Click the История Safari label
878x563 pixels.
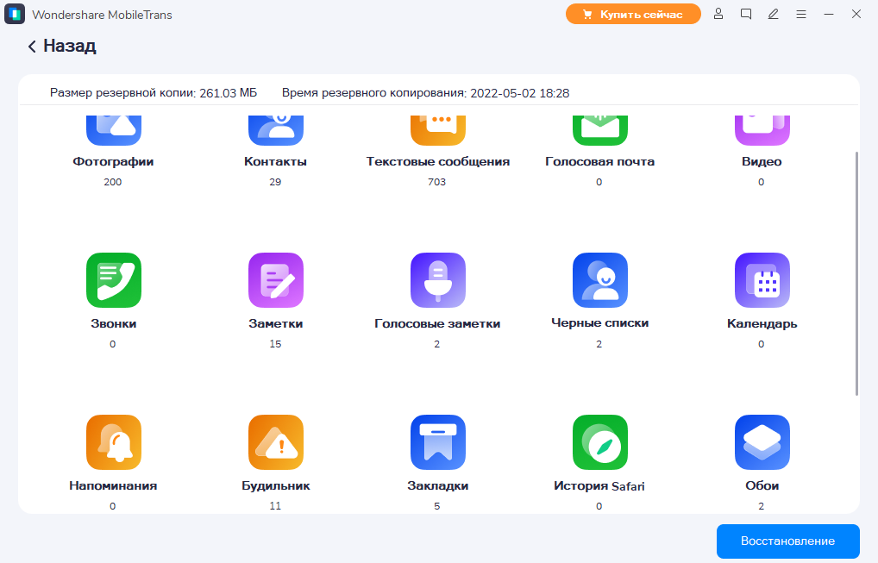point(599,485)
